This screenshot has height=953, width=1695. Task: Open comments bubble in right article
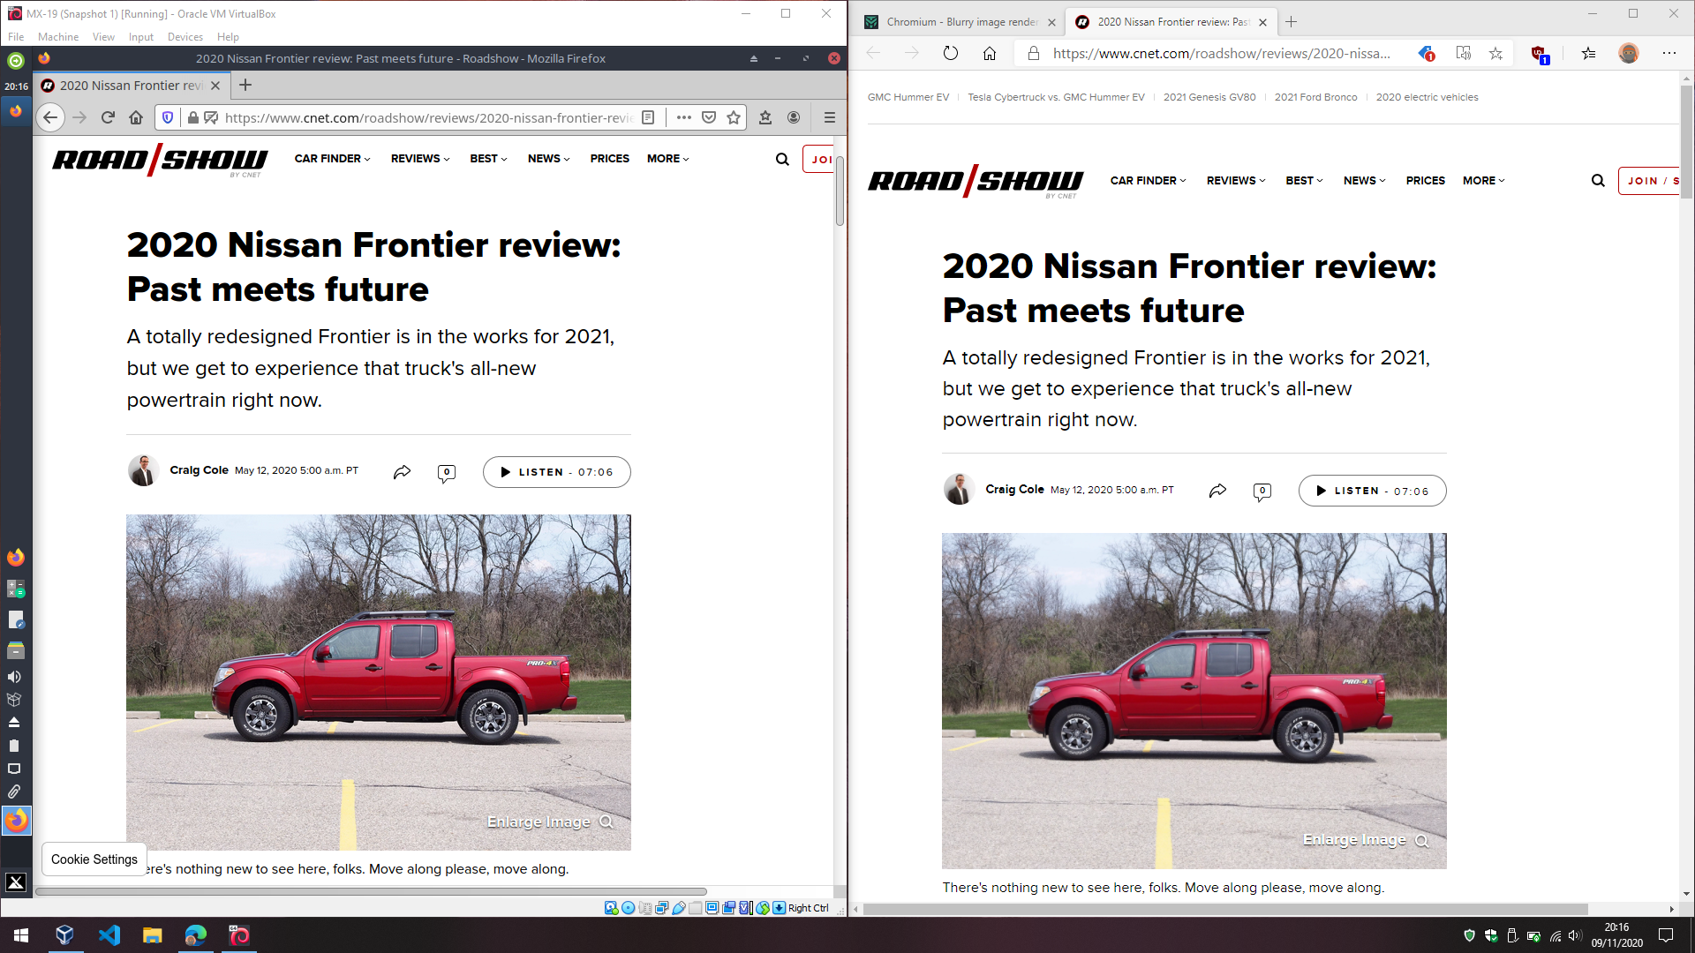point(1262,492)
